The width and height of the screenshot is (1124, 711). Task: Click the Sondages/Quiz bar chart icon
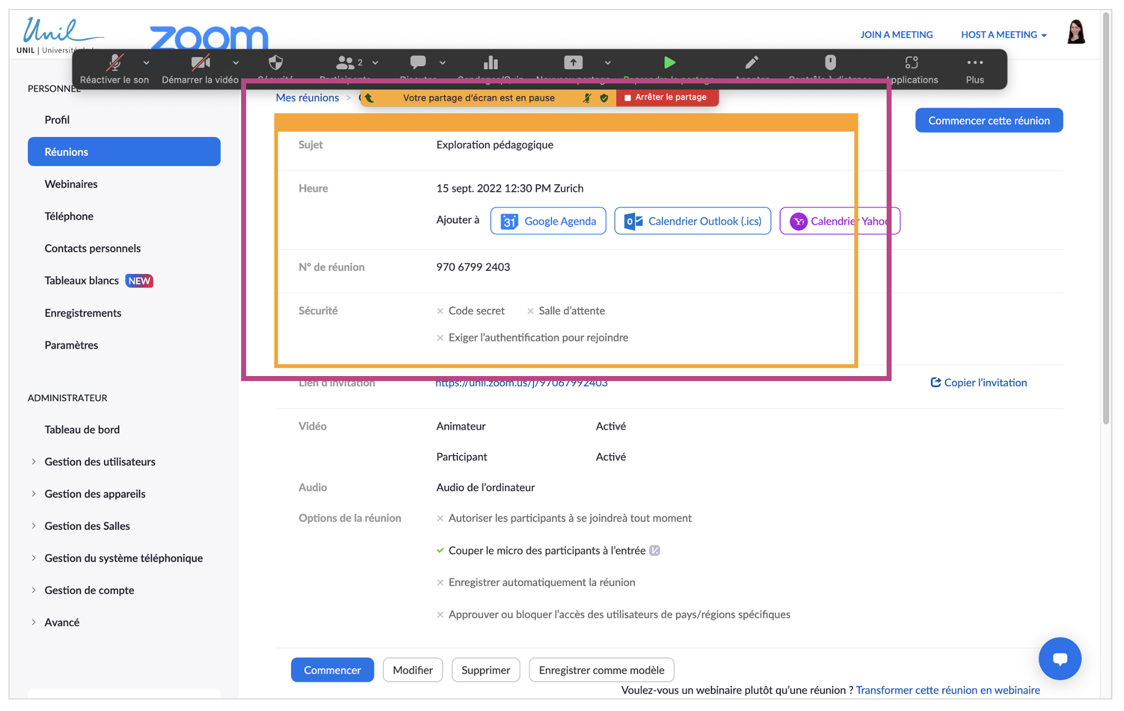click(490, 63)
